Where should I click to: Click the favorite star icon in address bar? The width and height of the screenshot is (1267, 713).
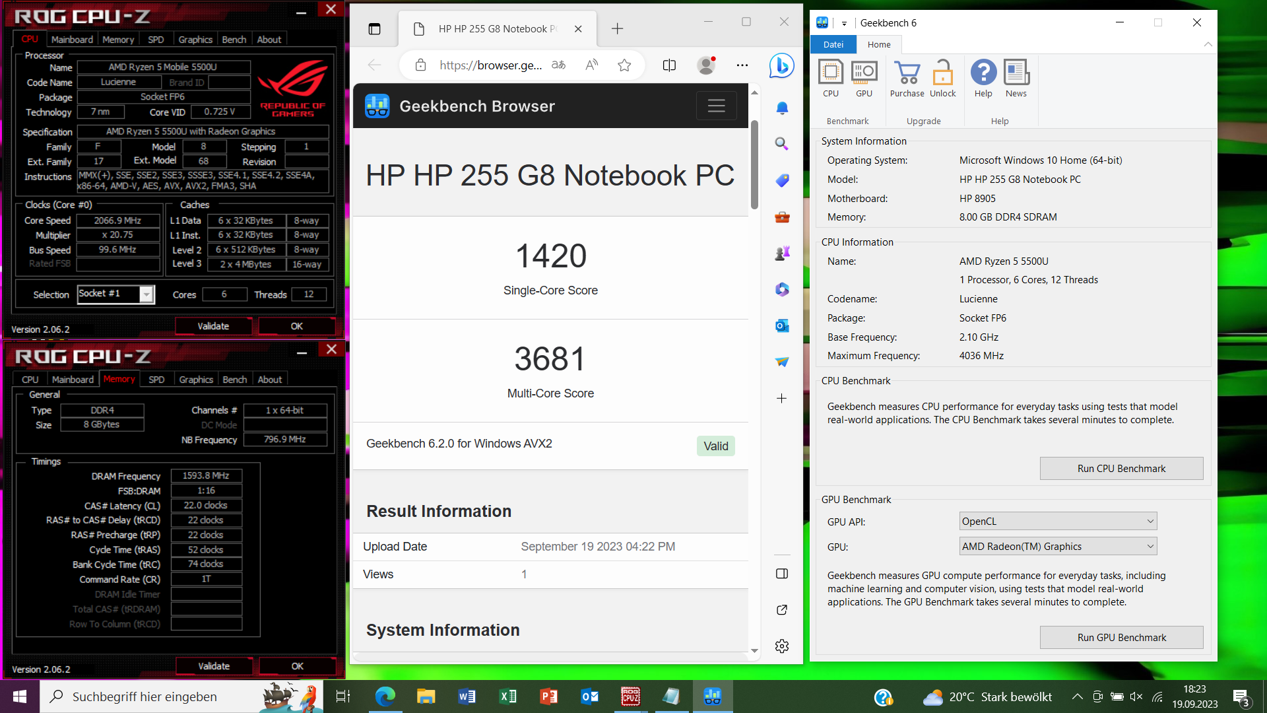tap(624, 65)
